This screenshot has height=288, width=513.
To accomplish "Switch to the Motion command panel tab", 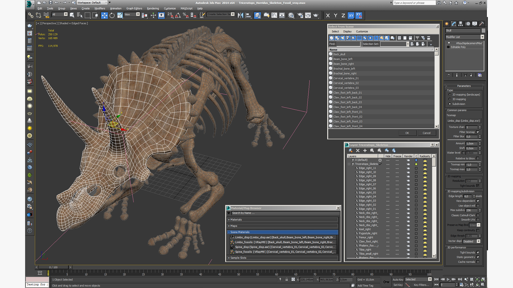I will coord(468,24).
